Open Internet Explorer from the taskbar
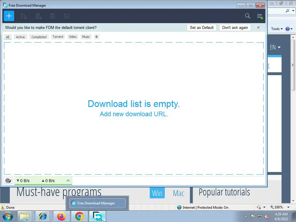 pyautogui.click(x=43, y=216)
